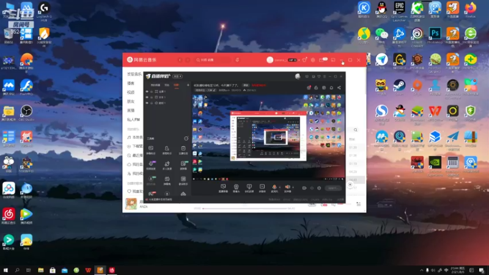Expand microphone options arrow in streaming toolbar
The height and width of the screenshot is (275, 489).
(x=279, y=188)
